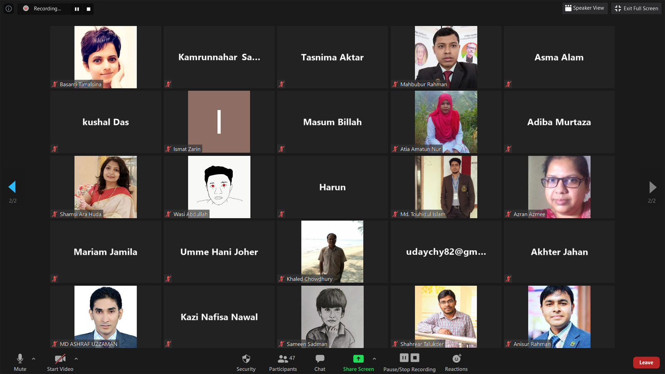Click muted mic icon beside Anisur Rahman
Image resolution: width=665 pixels, height=374 pixels.
[x=509, y=344]
